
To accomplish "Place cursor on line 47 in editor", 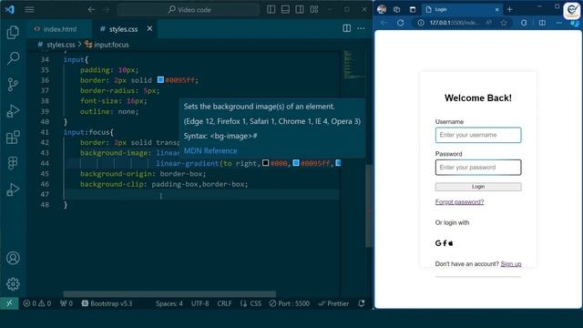I will coord(200,194).
